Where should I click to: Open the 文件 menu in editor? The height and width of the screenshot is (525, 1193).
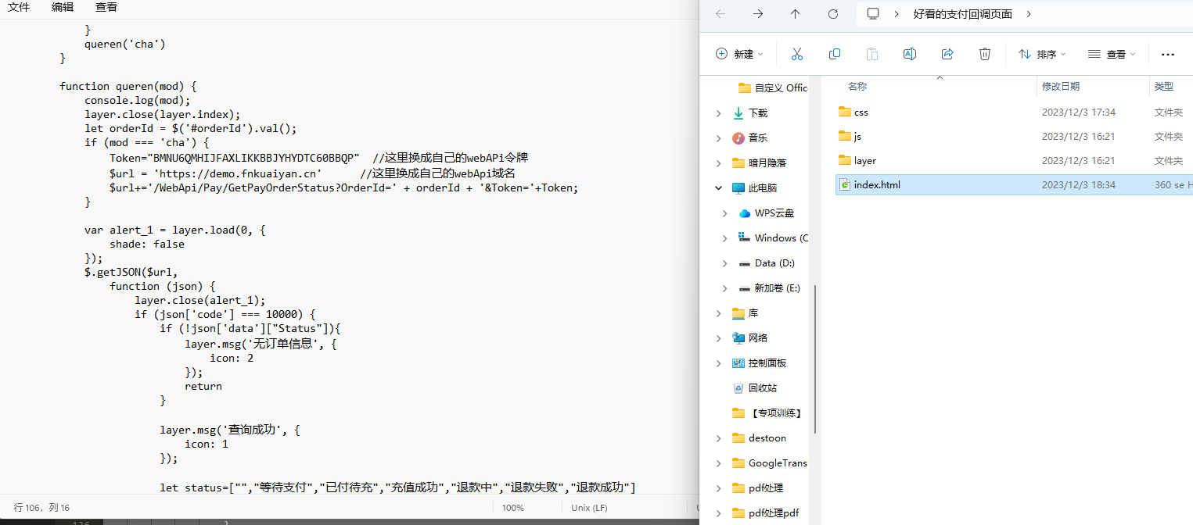[19, 7]
